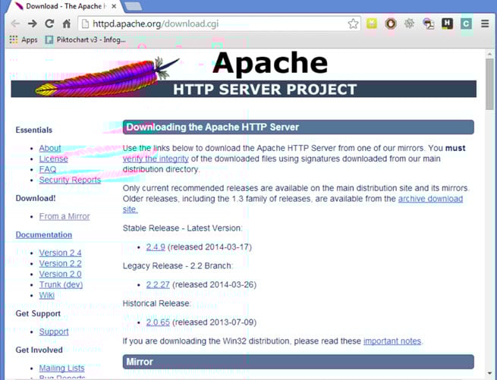Open the Security Reports link
Image resolution: width=497 pixels, height=380 pixels.
tap(70, 180)
